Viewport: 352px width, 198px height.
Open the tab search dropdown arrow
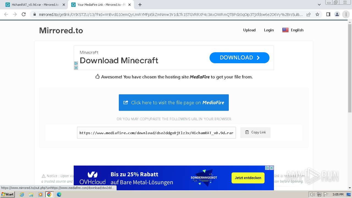tap(319, 5)
